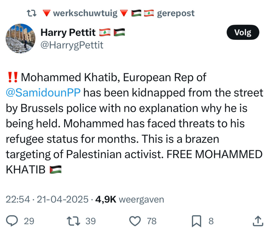Click the 78 likes count
Image resolution: width=270 pixels, height=238 pixels.
coord(152,221)
